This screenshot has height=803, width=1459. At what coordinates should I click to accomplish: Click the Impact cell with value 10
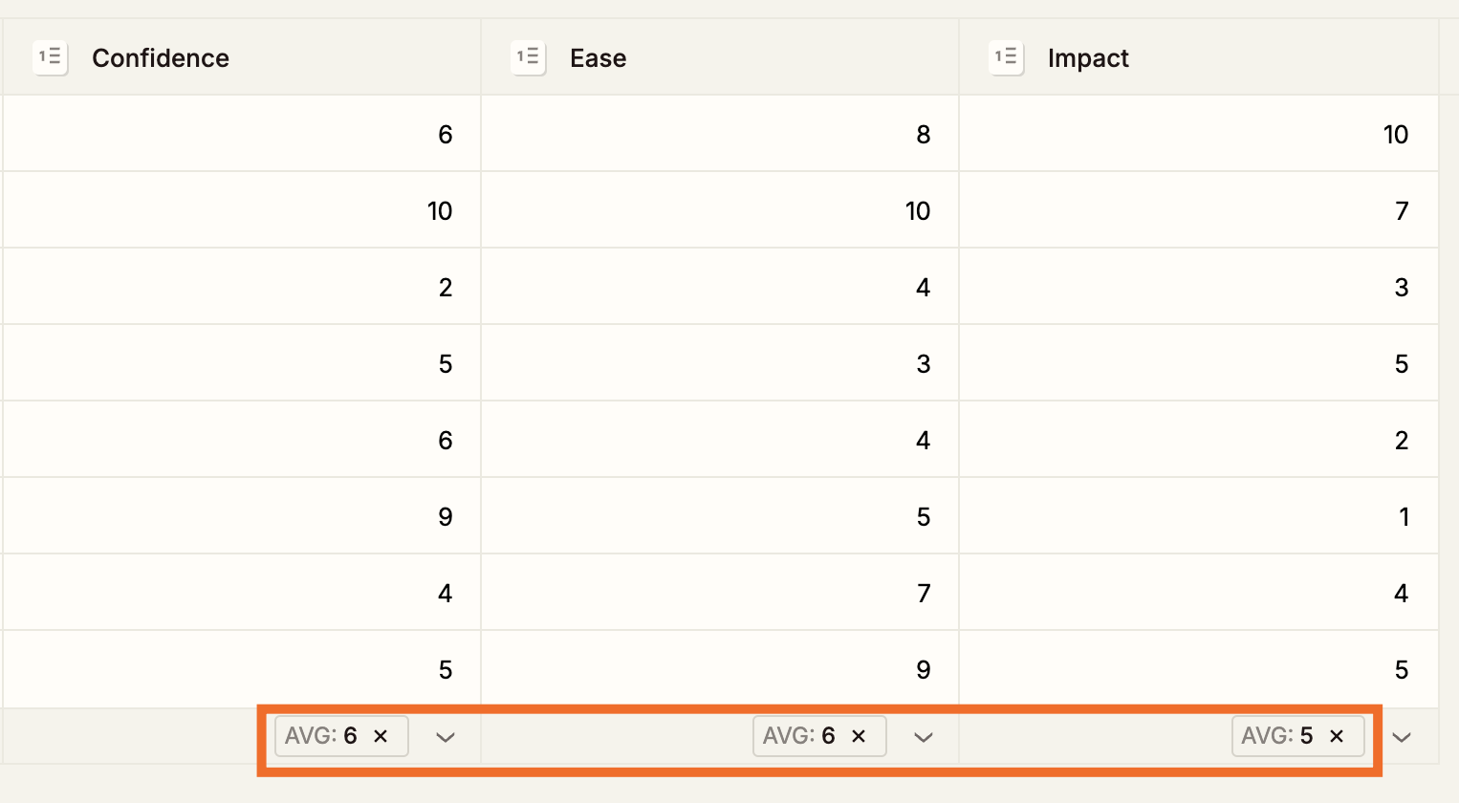tap(1195, 134)
